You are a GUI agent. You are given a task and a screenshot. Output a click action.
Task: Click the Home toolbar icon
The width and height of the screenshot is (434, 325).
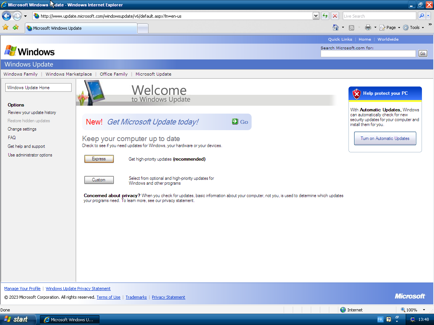click(335, 27)
